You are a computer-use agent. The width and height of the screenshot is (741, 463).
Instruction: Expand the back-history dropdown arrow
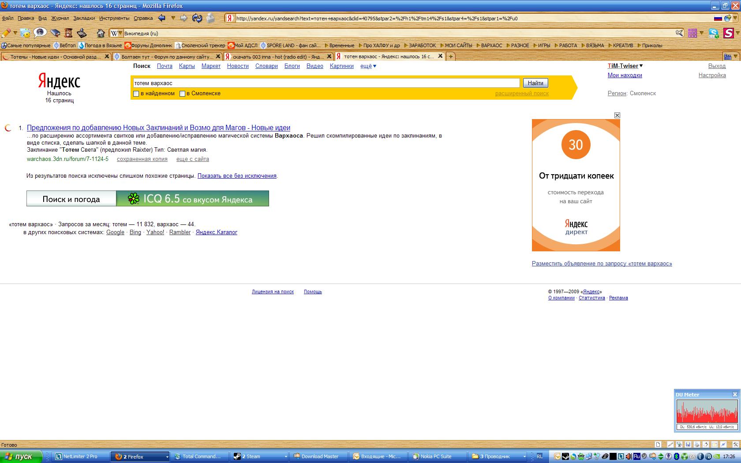pyautogui.click(x=173, y=18)
